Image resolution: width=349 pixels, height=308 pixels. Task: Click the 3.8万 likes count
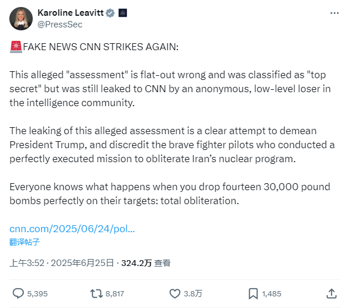point(193,294)
